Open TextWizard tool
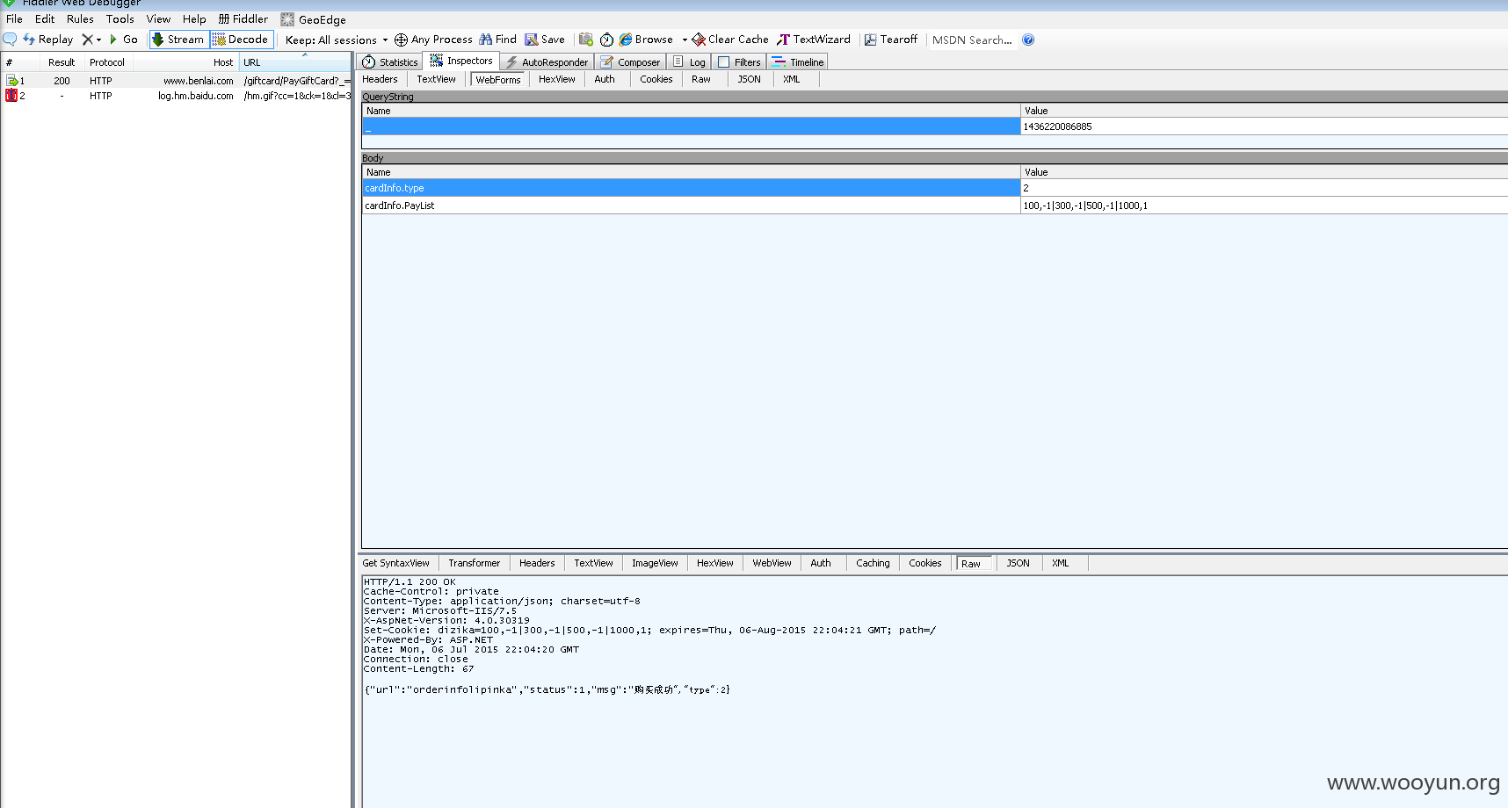This screenshot has width=1508, height=808. pos(814,40)
